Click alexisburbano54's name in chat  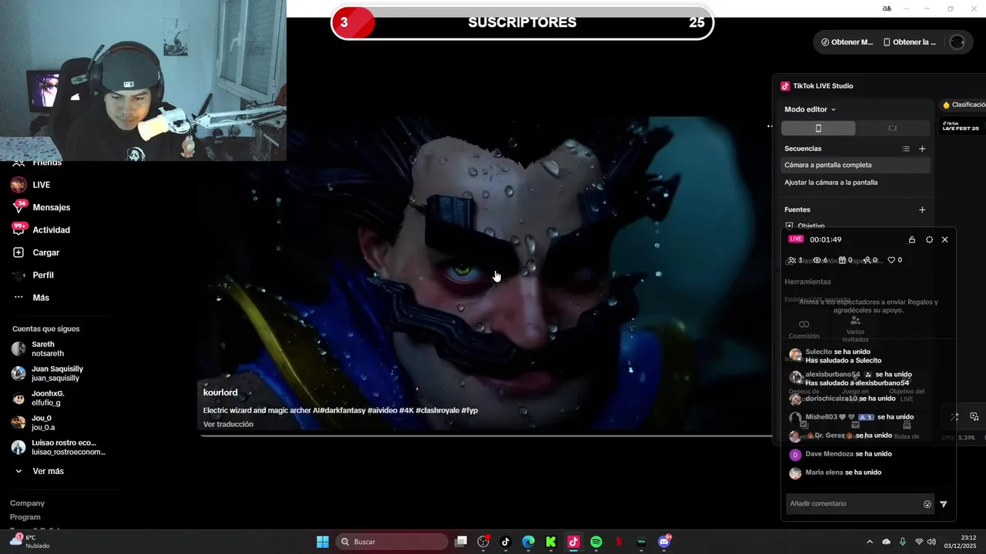click(833, 374)
